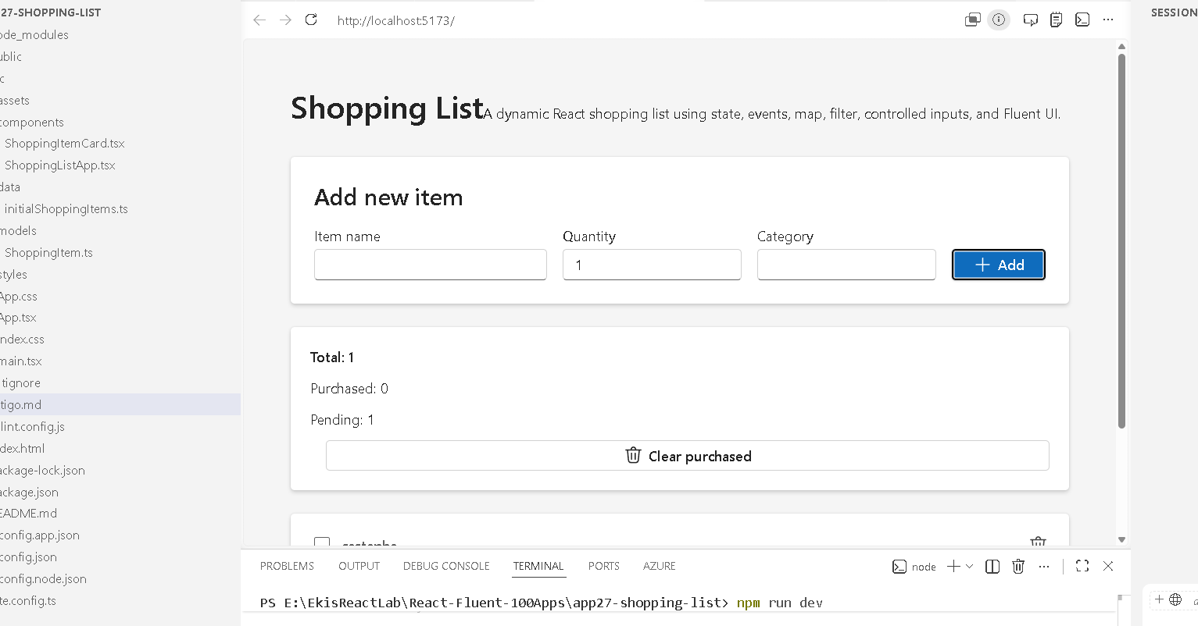Viewport: 1198px width, 626px height.
Task: Click the globe icon in the Session panel
Action: click(x=1175, y=599)
